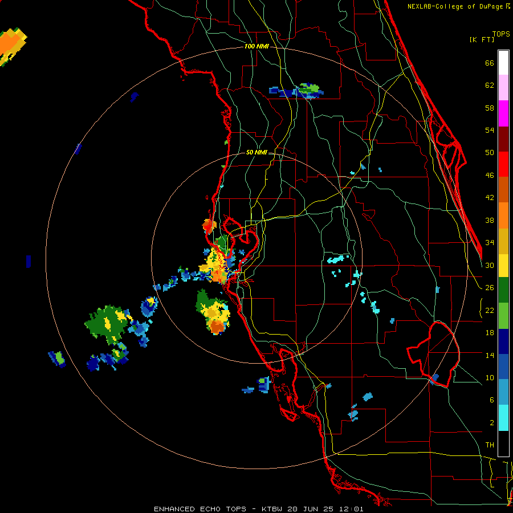This screenshot has height=513, width=513.
Task: Select the 66 value on the legend
Action: [490, 63]
